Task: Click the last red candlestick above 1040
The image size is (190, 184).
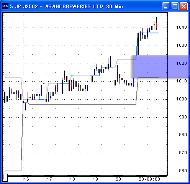Action: click(157, 25)
